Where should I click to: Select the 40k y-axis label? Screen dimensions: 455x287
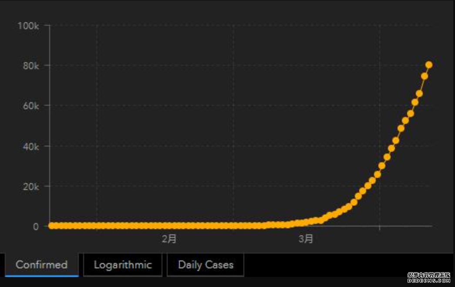tap(31, 147)
